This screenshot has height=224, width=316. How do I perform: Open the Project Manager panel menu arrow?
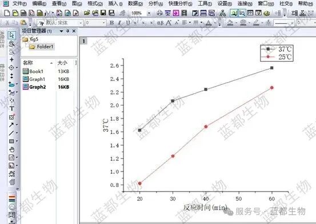62,31
